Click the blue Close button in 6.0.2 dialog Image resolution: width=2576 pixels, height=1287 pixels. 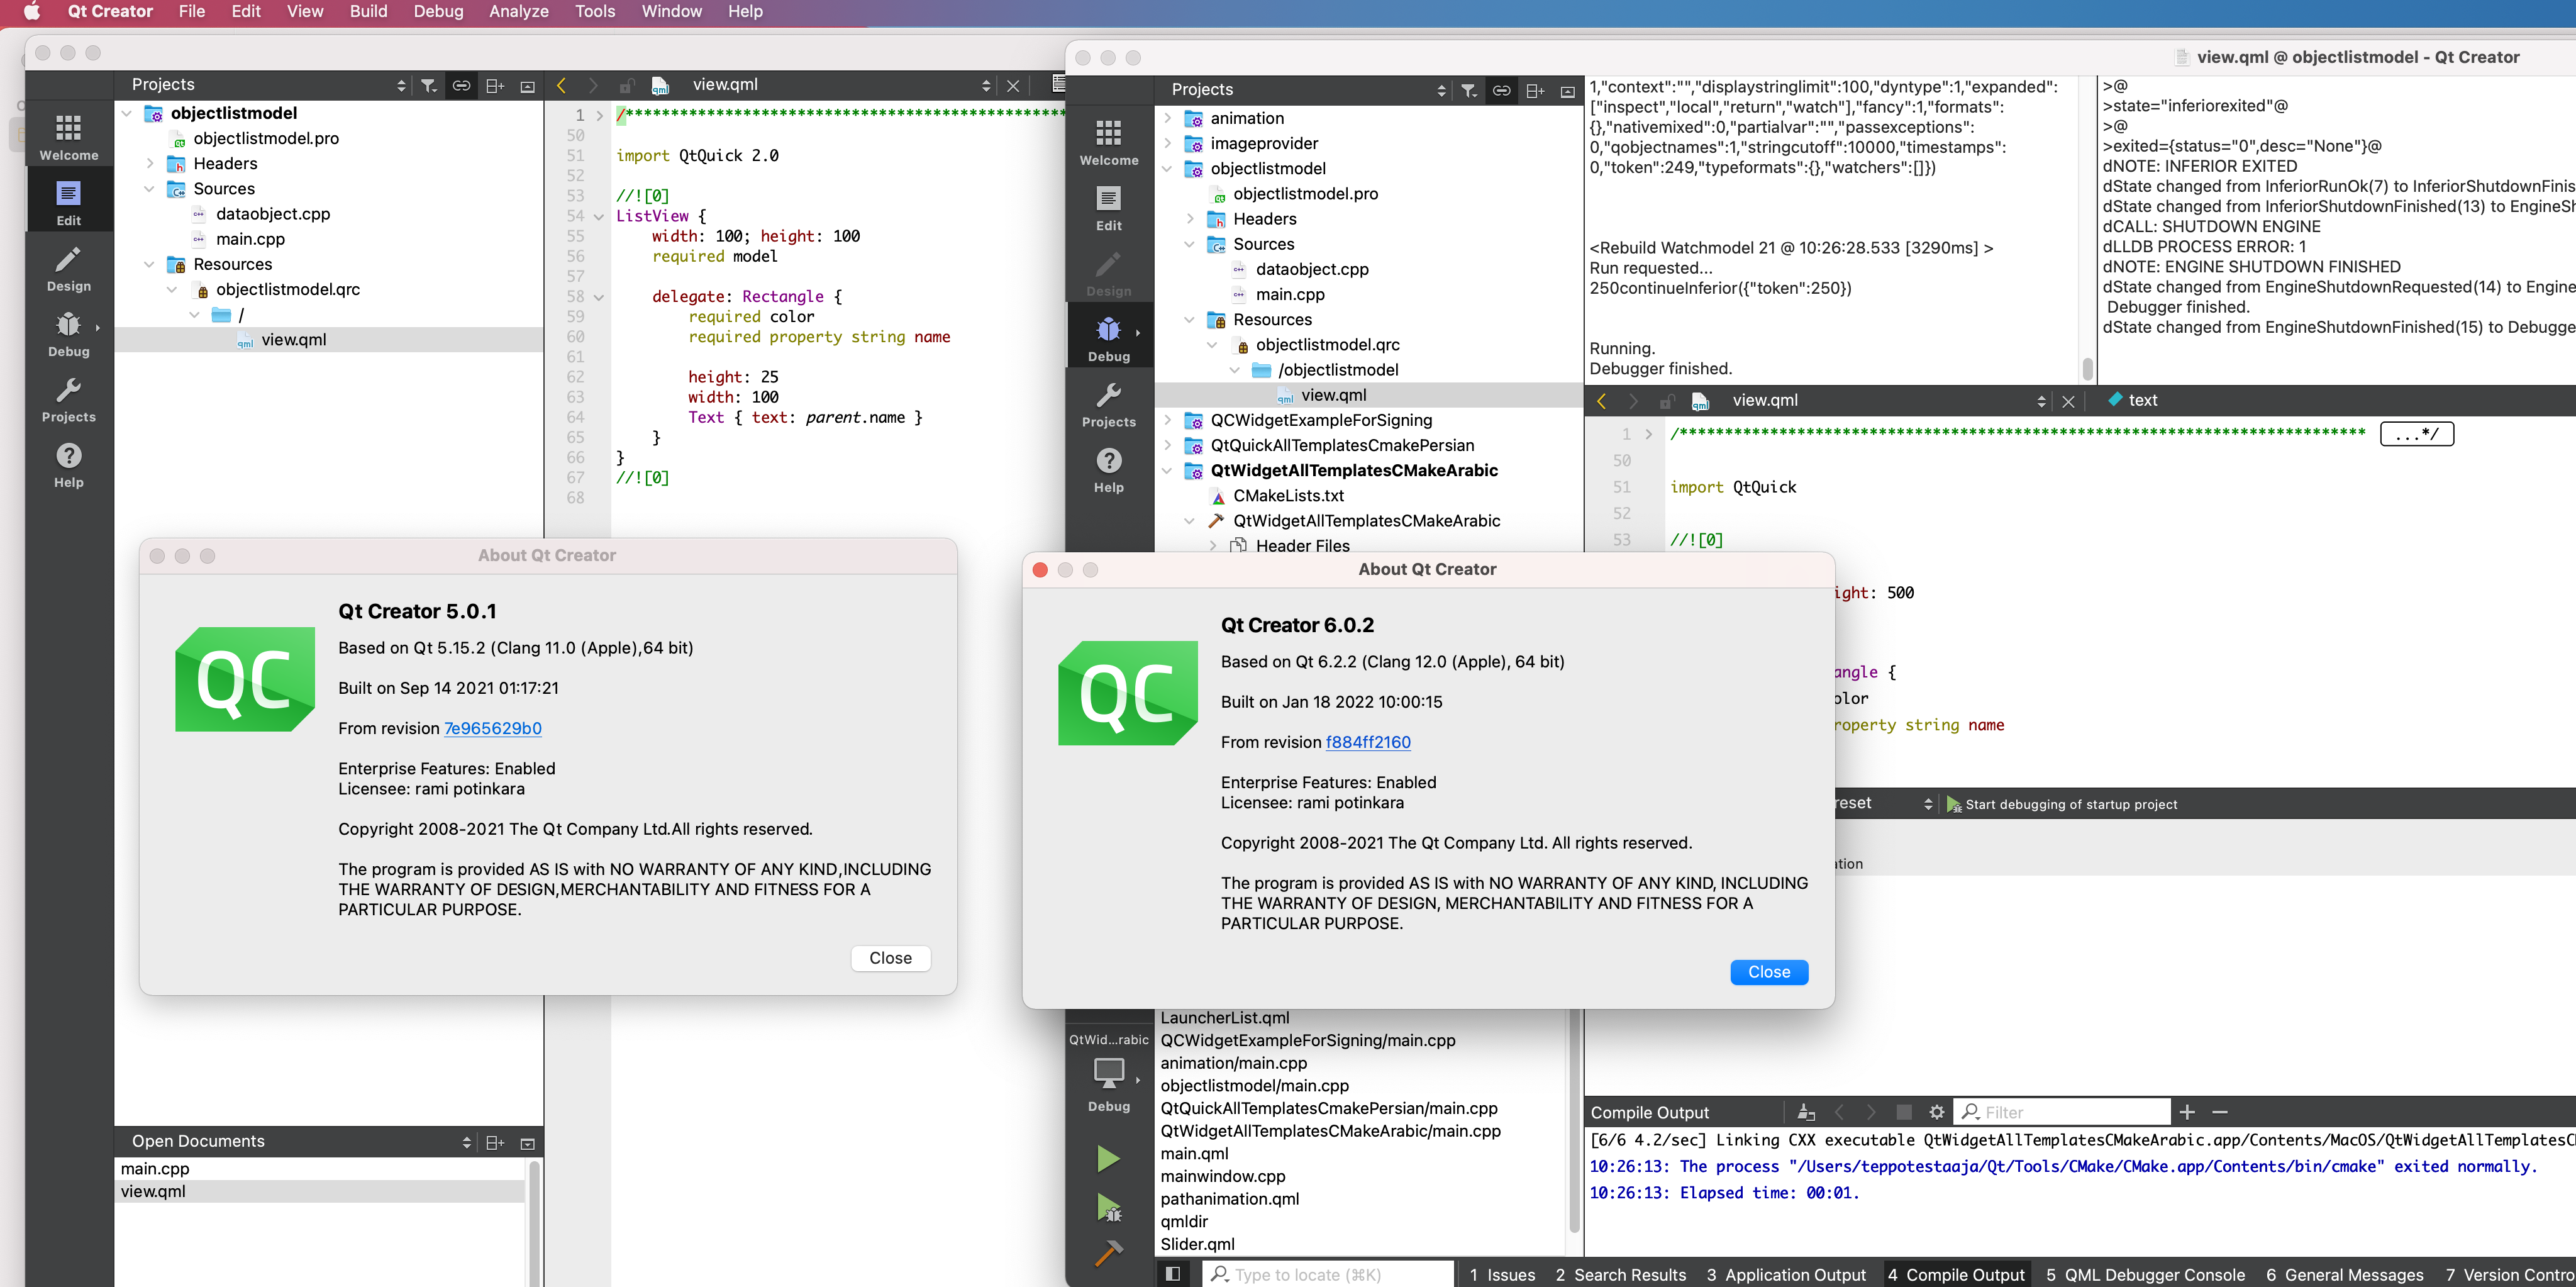pyautogui.click(x=1768, y=972)
